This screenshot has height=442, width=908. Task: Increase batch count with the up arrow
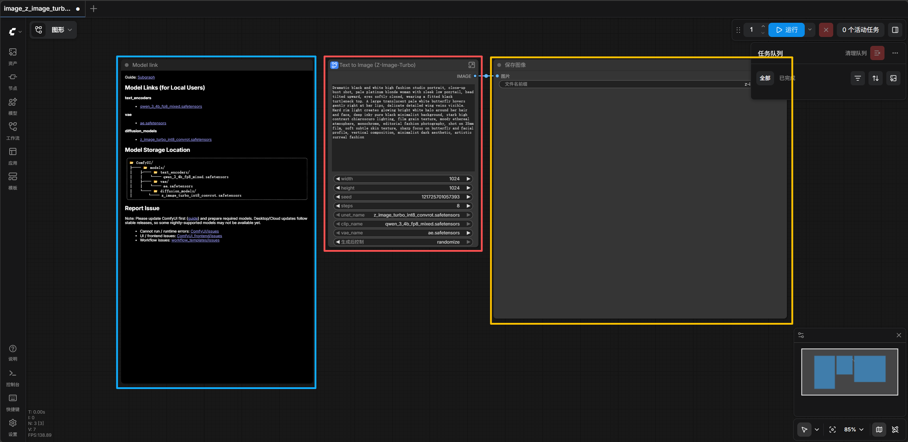[763, 26]
